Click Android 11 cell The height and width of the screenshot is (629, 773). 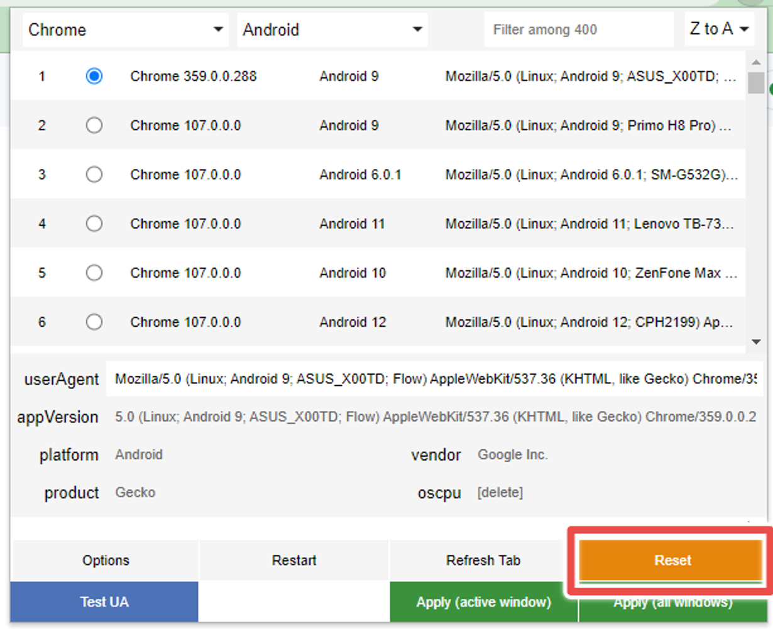tap(352, 223)
